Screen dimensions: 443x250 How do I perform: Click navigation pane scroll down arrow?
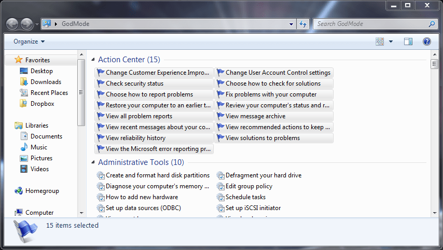coord(81,213)
